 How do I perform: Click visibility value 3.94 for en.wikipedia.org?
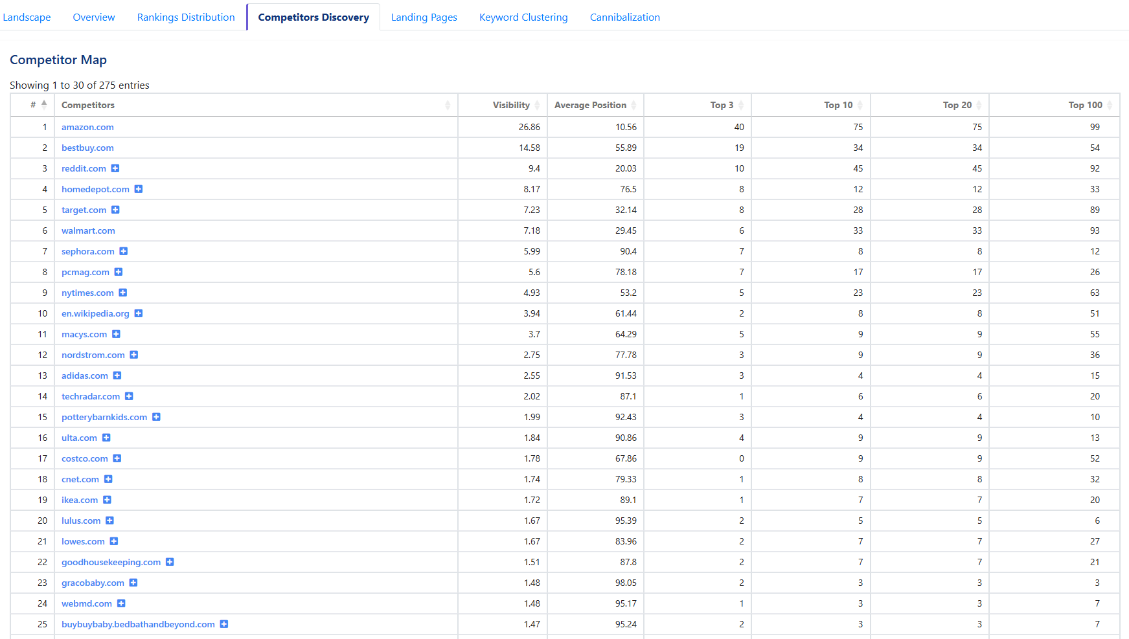532,313
